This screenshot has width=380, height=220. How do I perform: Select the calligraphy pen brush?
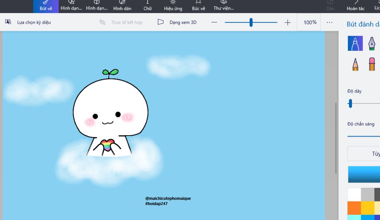pyautogui.click(x=371, y=43)
